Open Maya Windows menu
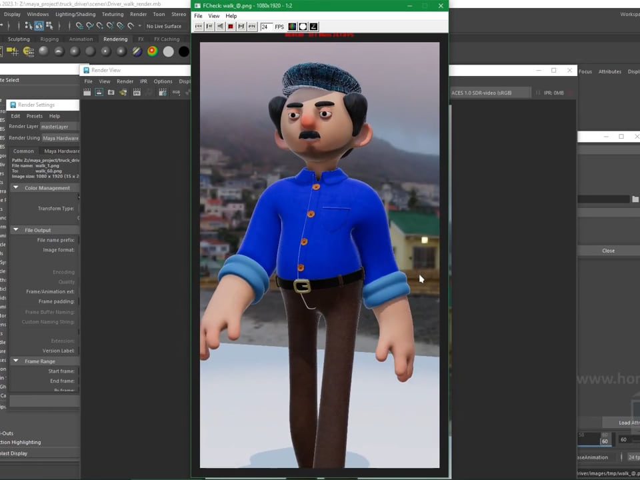 [x=37, y=14]
